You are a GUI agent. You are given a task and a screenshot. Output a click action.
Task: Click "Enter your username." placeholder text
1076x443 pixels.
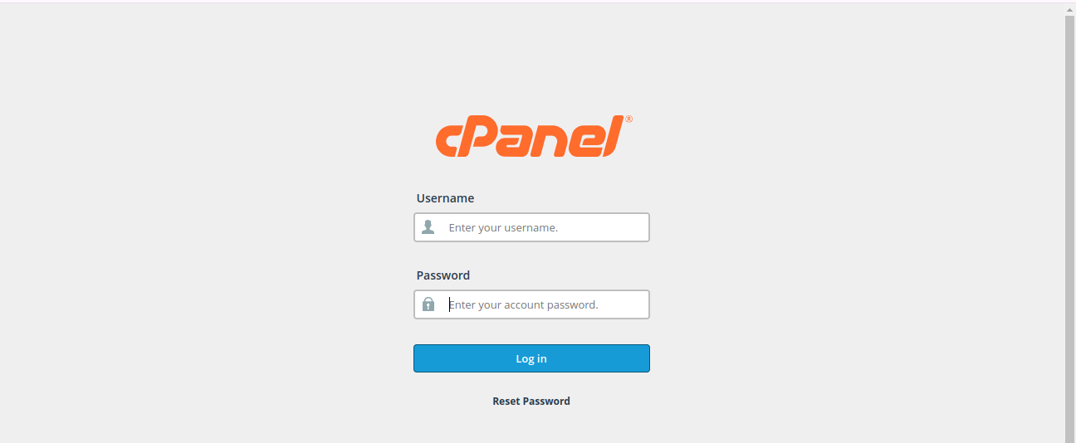click(503, 227)
